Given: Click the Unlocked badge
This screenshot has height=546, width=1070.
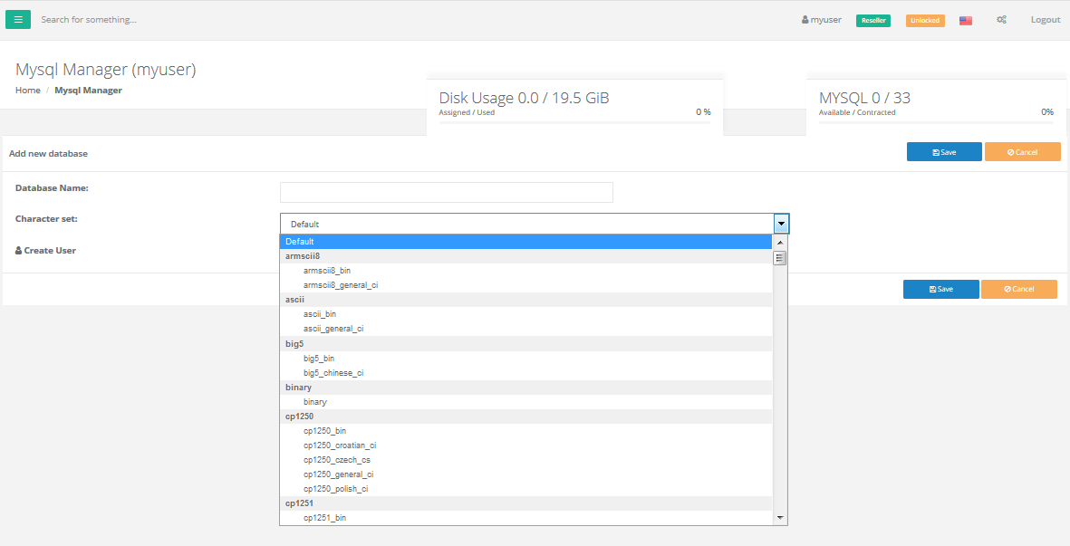Looking at the screenshot, I should 925,21.
